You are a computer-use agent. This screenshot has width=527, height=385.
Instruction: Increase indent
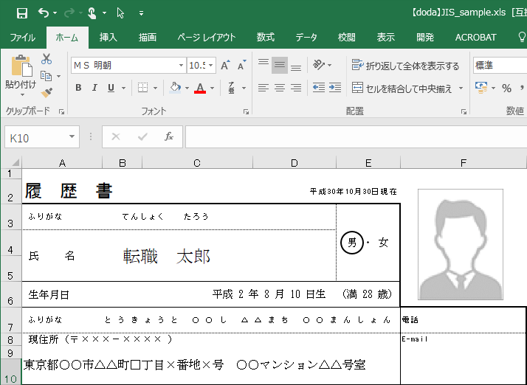click(x=335, y=88)
